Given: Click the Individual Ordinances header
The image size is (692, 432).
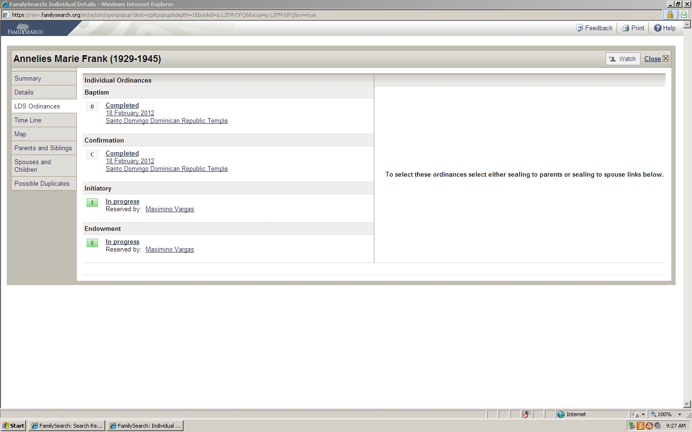Looking at the screenshot, I should point(118,80).
